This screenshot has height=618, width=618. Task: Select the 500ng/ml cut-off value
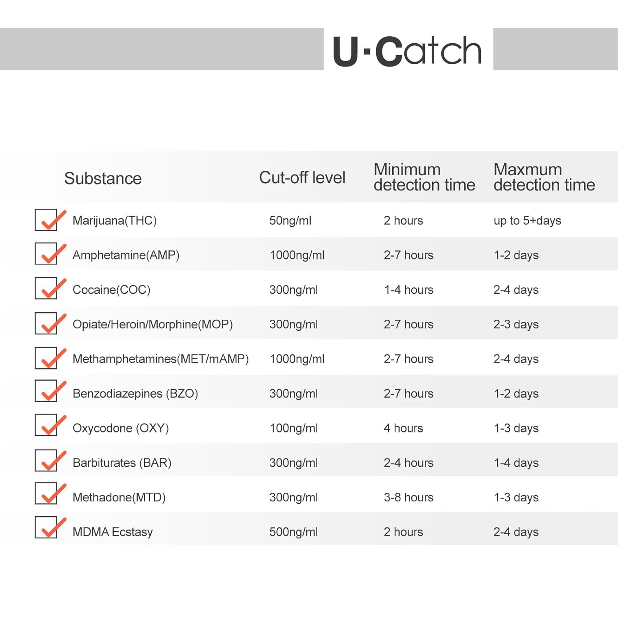tap(293, 532)
